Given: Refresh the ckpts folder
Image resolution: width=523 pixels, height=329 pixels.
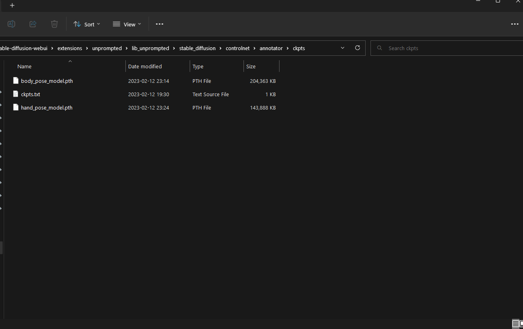Looking at the screenshot, I should coord(357,48).
